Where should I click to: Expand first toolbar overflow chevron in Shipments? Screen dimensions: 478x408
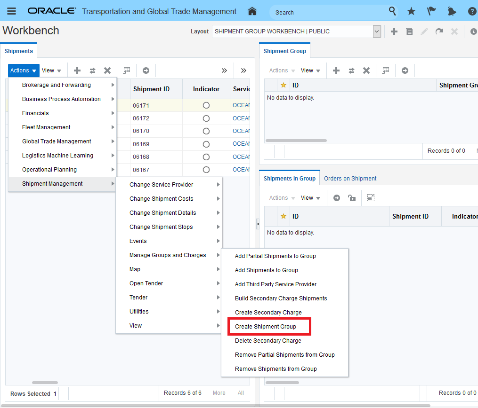coord(224,71)
